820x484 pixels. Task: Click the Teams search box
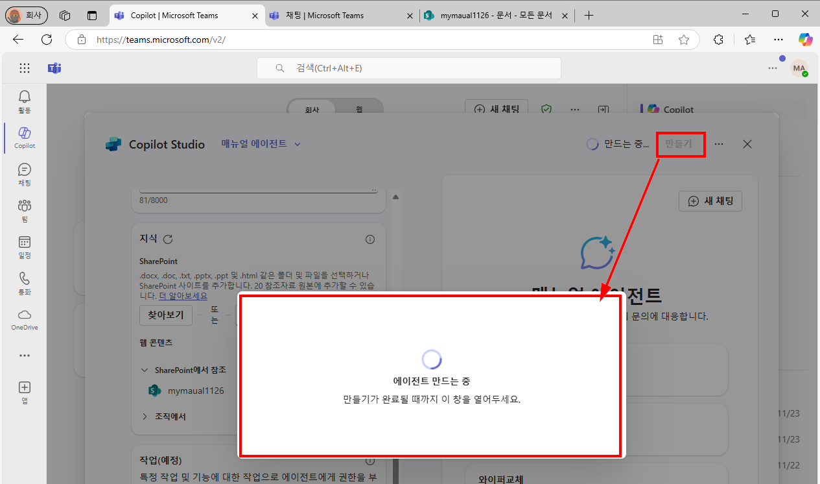click(409, 68)
